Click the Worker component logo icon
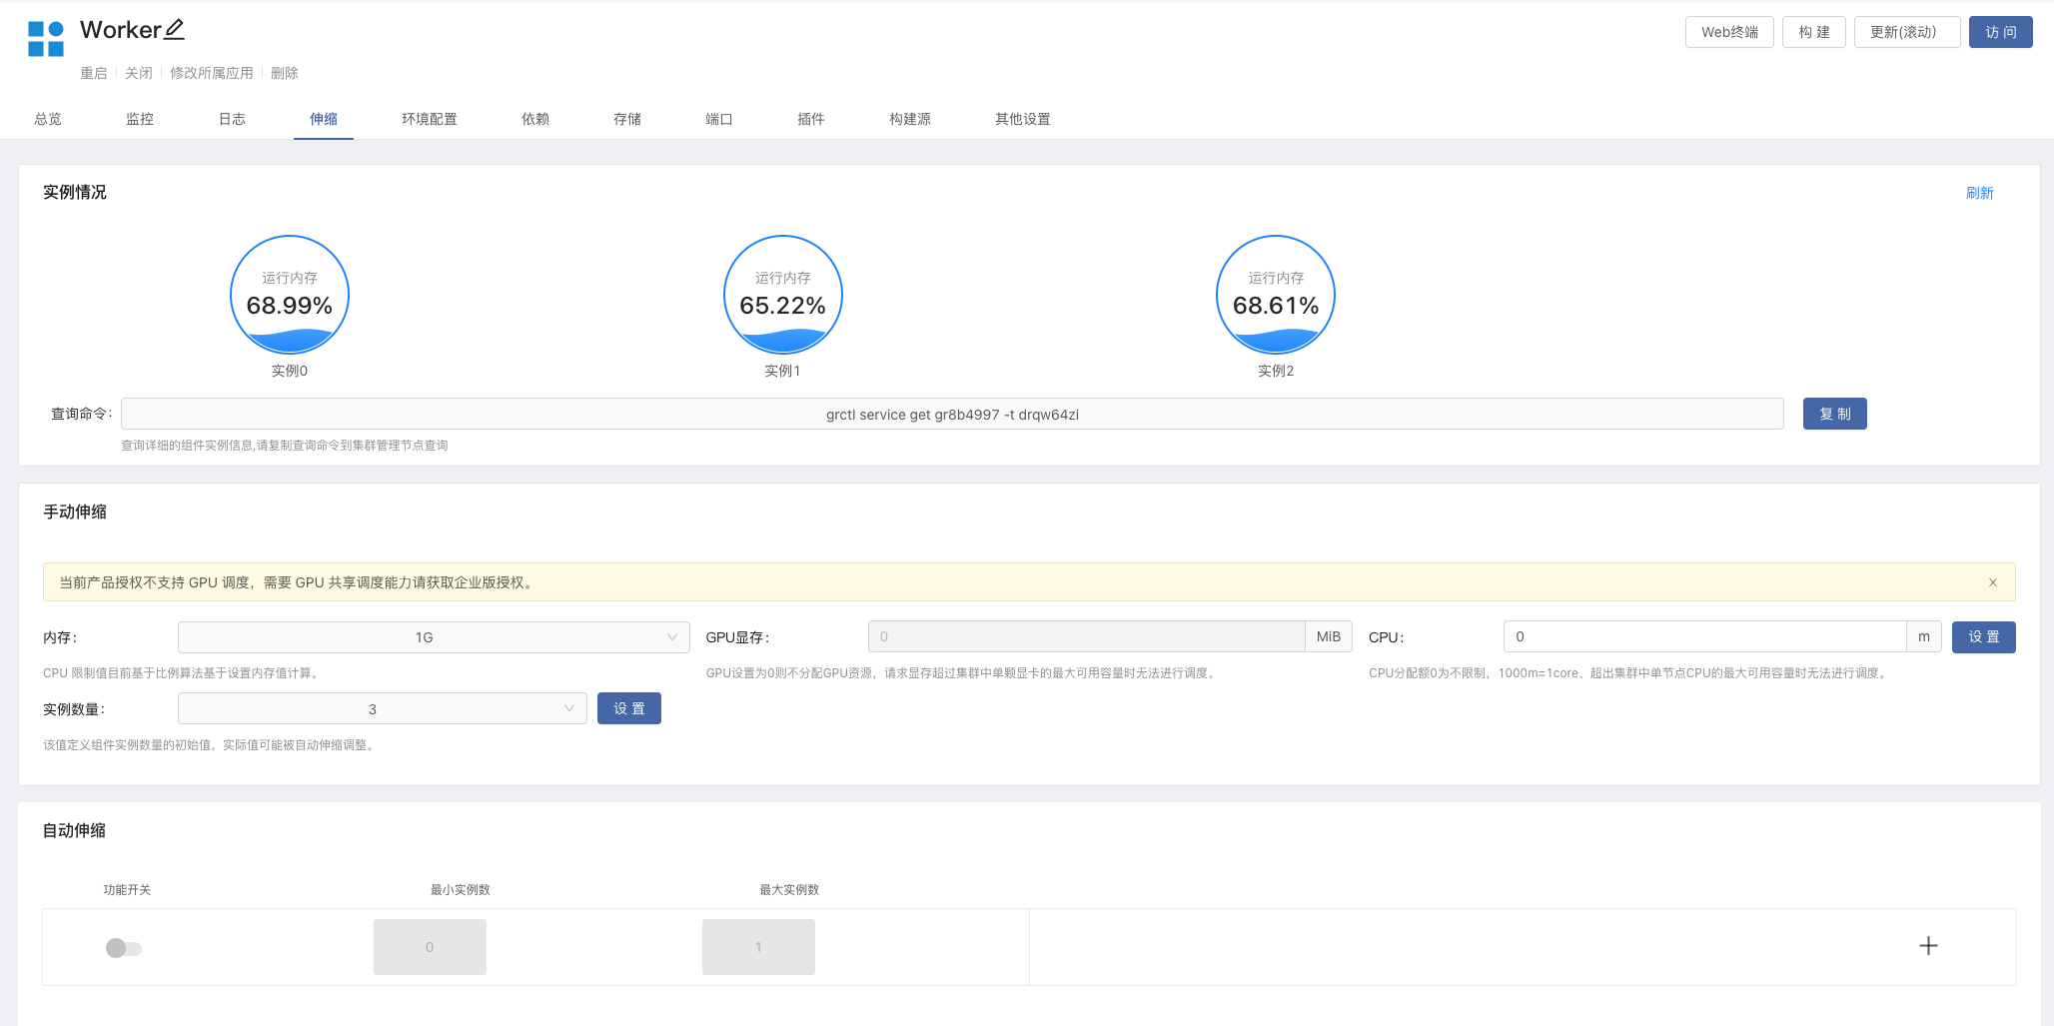 click(46, 39)
